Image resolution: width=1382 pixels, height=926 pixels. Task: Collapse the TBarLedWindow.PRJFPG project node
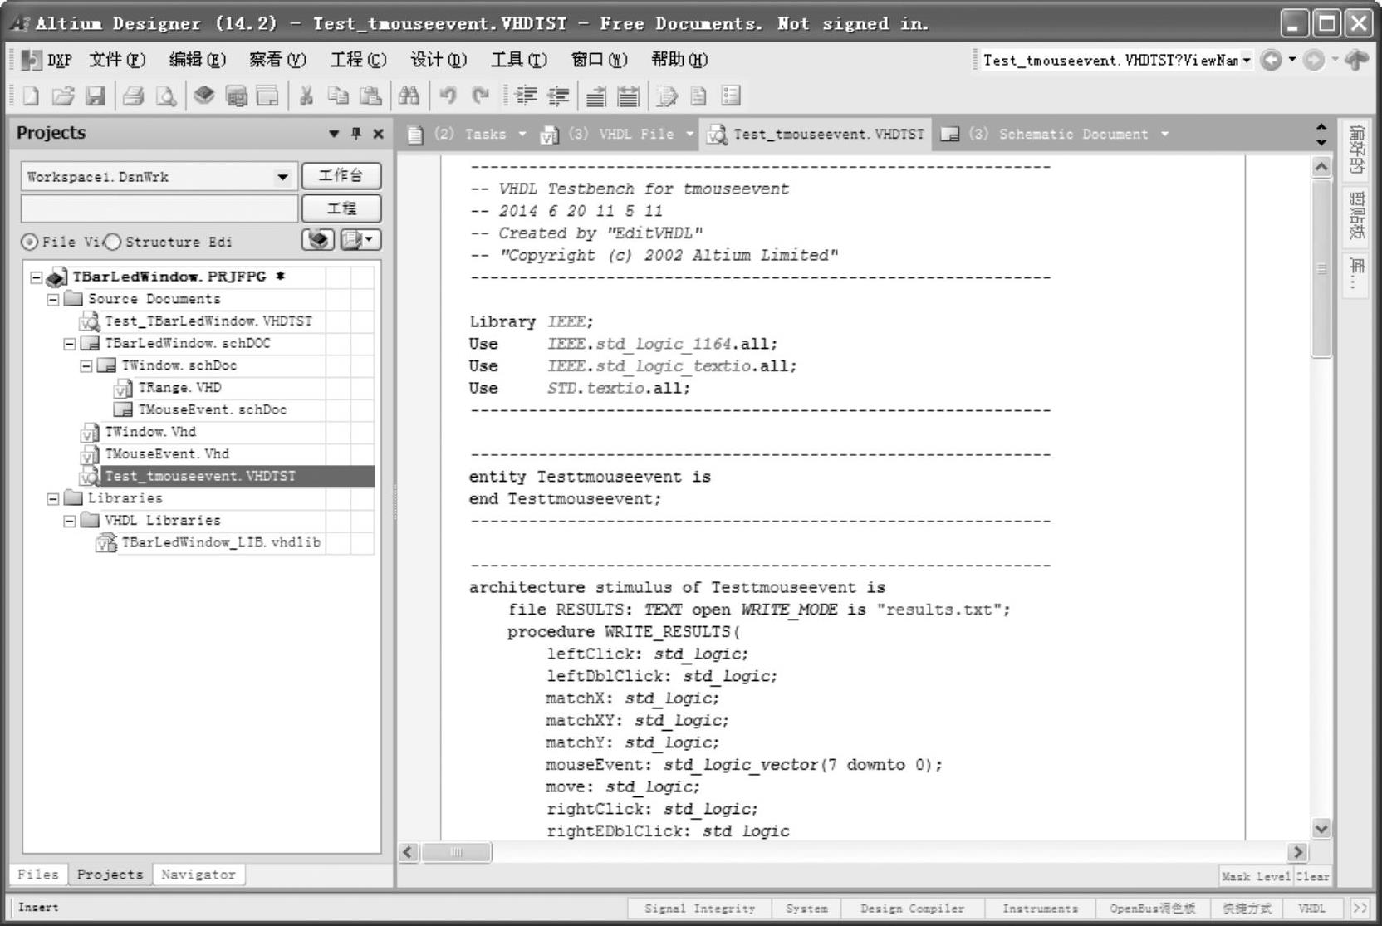point(36,277)
